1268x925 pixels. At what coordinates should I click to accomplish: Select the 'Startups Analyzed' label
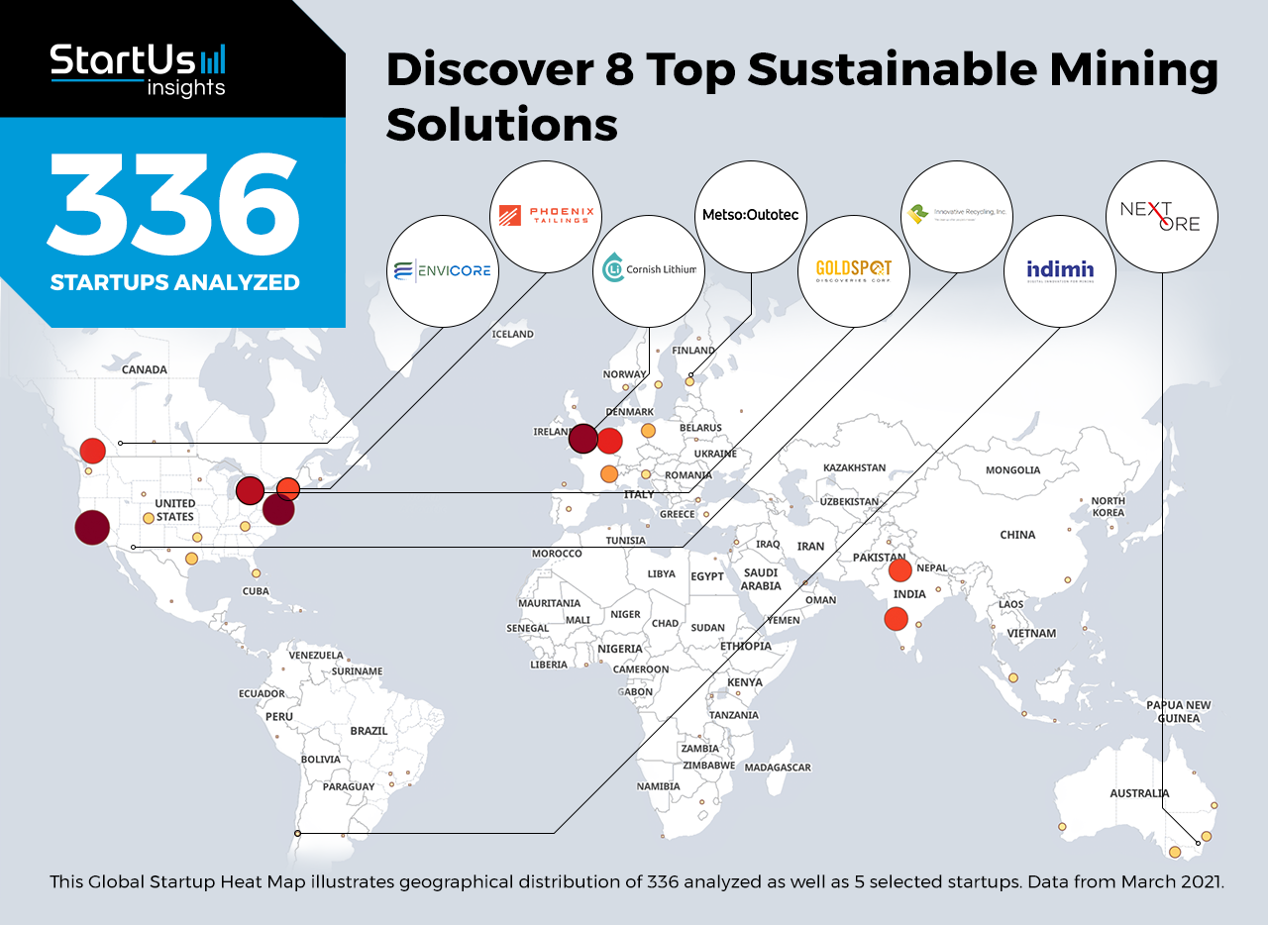pos(174,282)
